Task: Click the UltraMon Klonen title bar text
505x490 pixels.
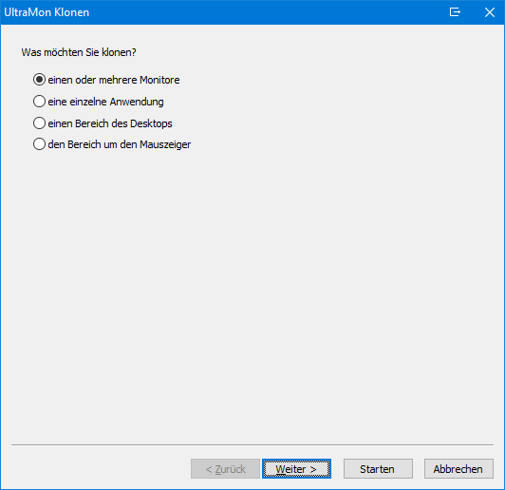Action: click(47, 12)
